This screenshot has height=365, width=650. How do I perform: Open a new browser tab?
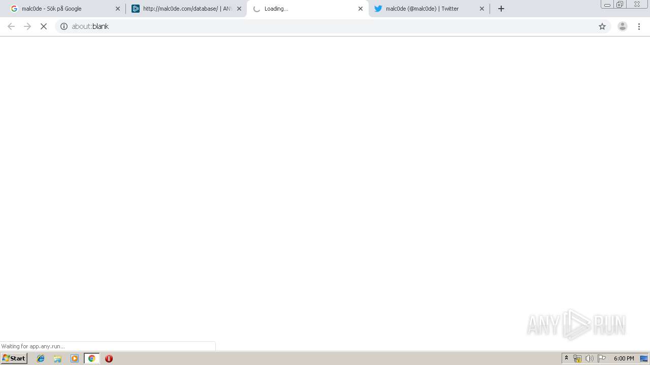coord(501,9)
